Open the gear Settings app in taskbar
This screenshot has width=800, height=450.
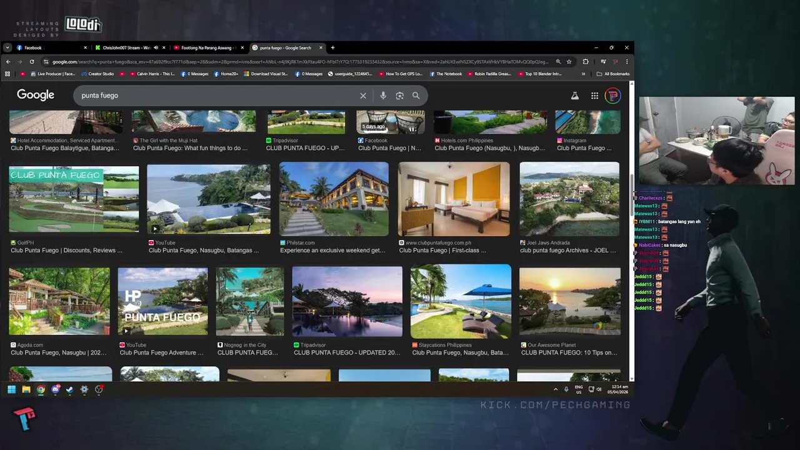84,389
